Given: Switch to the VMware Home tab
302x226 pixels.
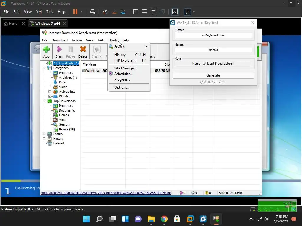Looking at the screenshot, I should click(x=11, y=24).
